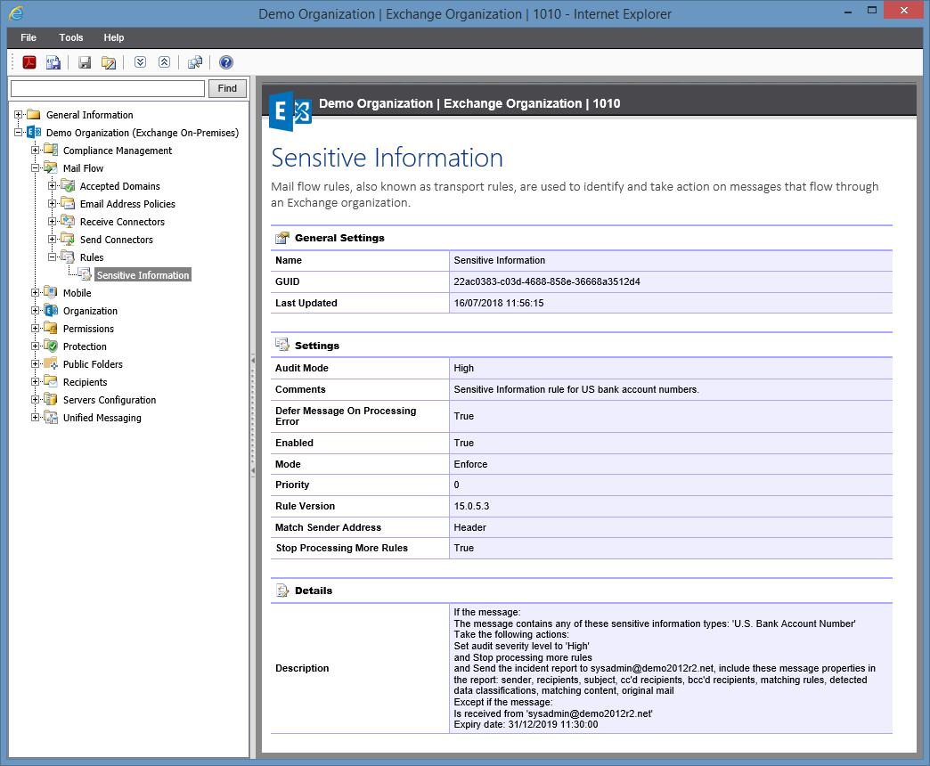The image size is (930, 766).
Task: Click the Sensitive Information page heading
Action: 387,159
